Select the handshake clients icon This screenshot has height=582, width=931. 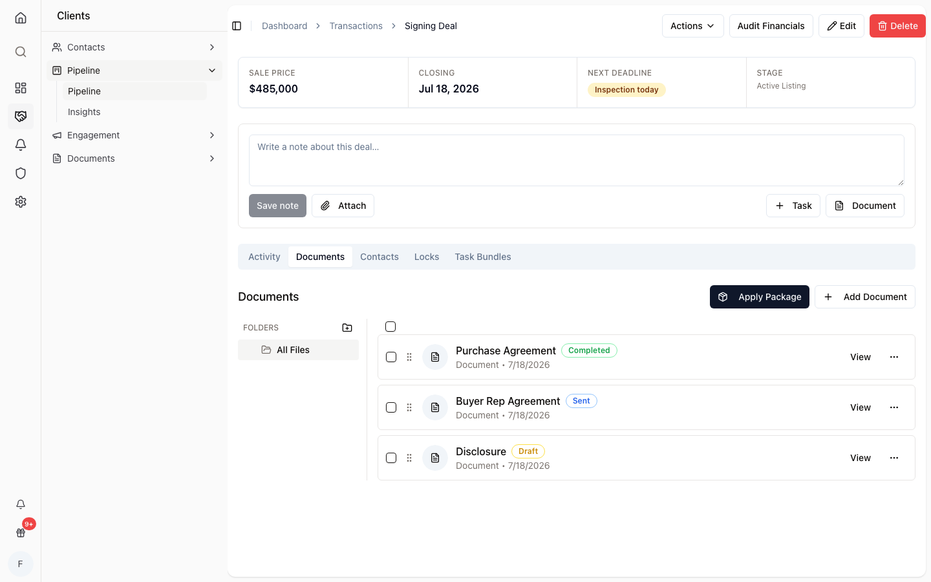21,116
